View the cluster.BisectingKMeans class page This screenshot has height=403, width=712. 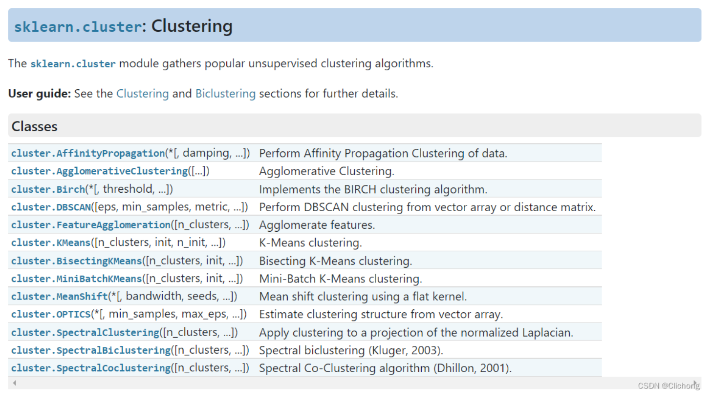76,261
